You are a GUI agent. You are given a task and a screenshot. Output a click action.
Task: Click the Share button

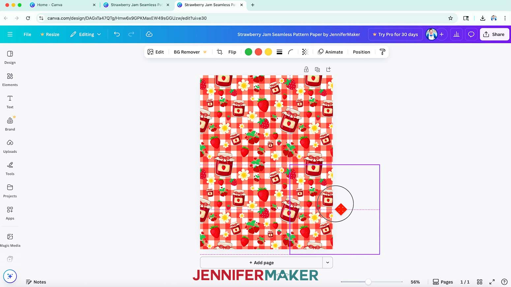(494, 34)
